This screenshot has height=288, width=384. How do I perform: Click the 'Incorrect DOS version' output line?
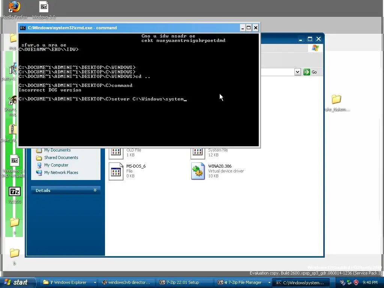[50, 90]
